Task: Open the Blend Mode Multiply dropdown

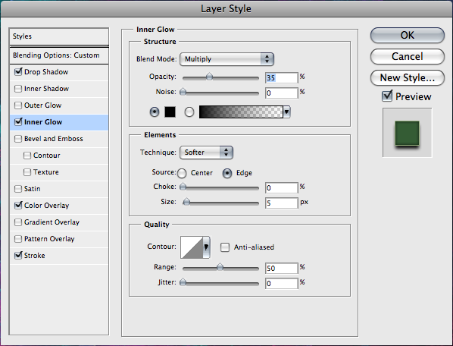Action: pos(227,59)
